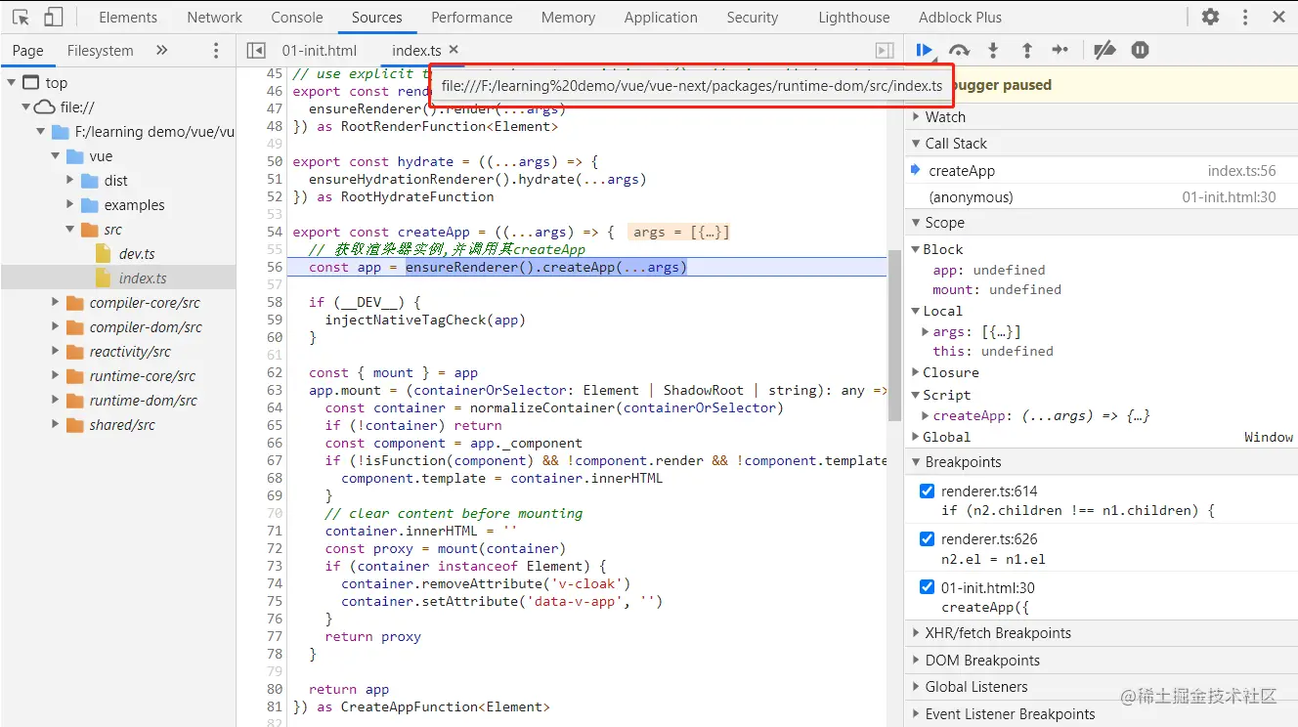Select the dev.ts file
Viewport: 1298px width, 727px height.
[136, 254]
